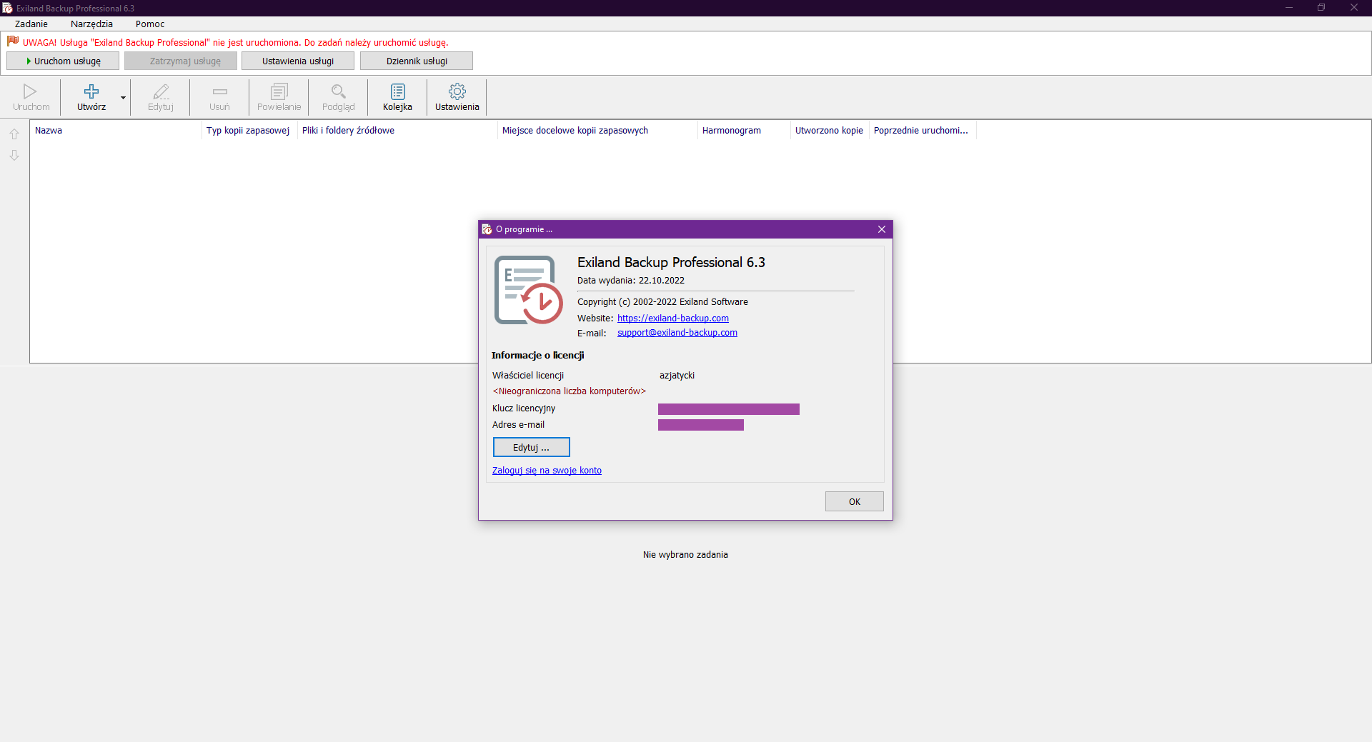Click the Zatrzymaj usługę button
The image size is (1372, 742).
point(181,61)
